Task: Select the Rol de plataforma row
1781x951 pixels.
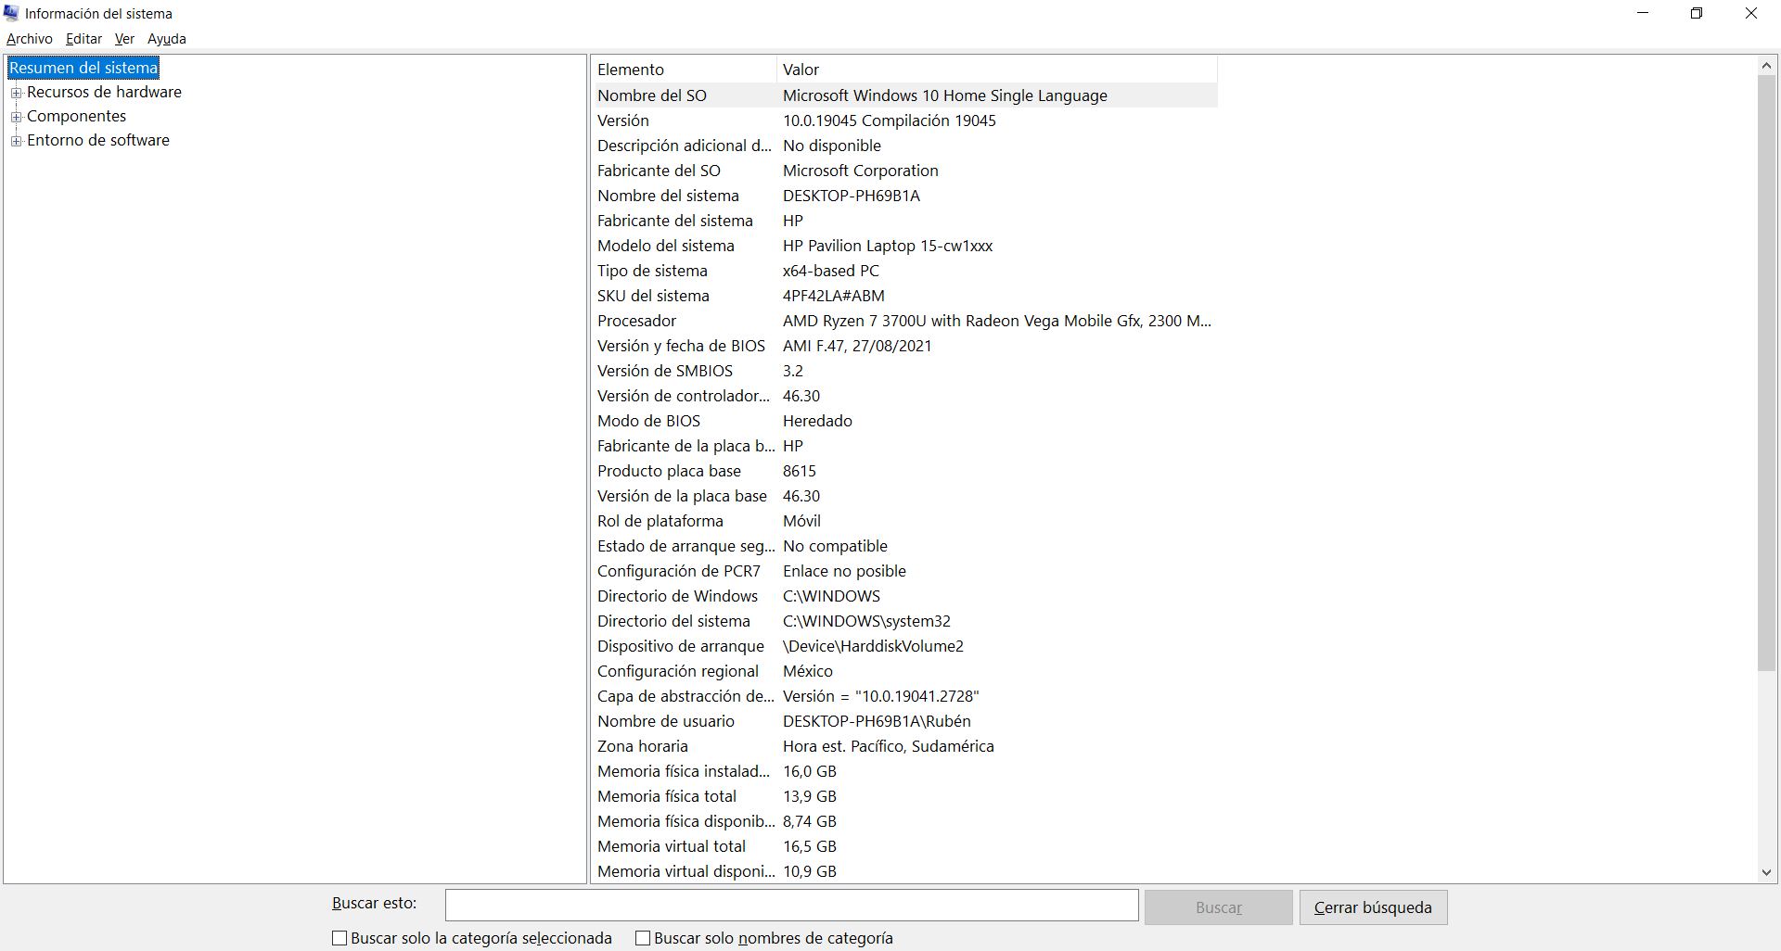Action: point(905,521)
